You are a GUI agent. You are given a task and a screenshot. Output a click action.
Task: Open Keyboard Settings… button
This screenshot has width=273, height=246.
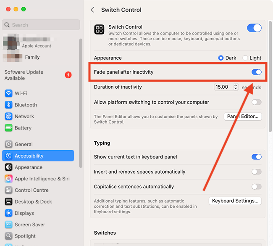click(x=235, y=201)
